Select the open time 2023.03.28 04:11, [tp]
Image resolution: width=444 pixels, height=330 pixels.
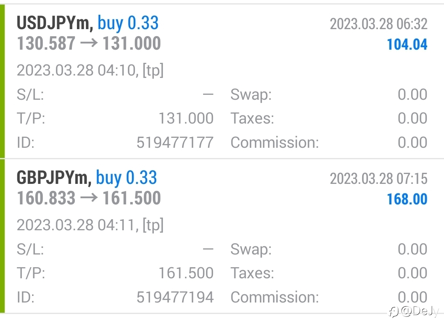(90, 225)
